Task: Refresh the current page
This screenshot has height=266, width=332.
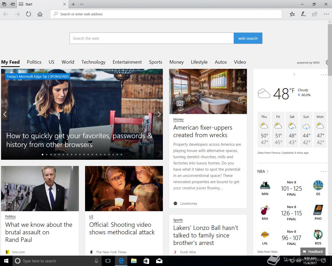Action: [x=29, y=14]
